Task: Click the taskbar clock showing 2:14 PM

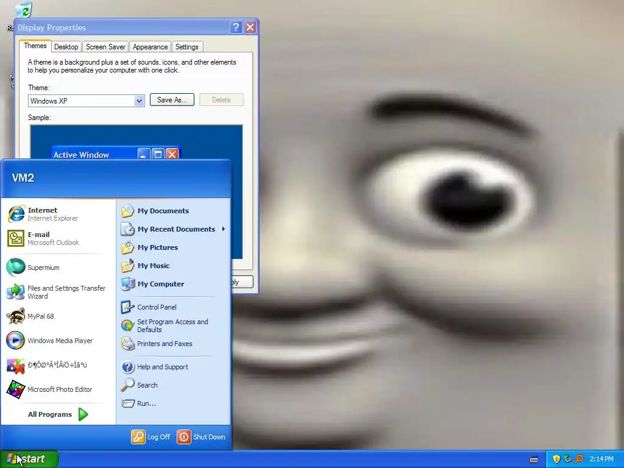Action: pyautogui.click(x=601, y=459)
